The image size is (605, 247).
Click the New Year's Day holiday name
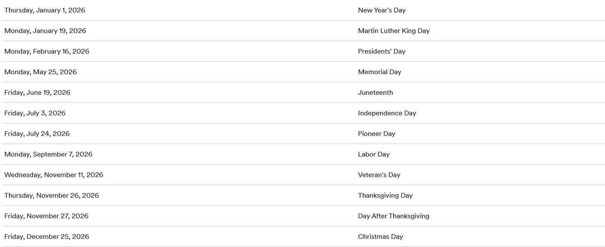pos(382,10)
